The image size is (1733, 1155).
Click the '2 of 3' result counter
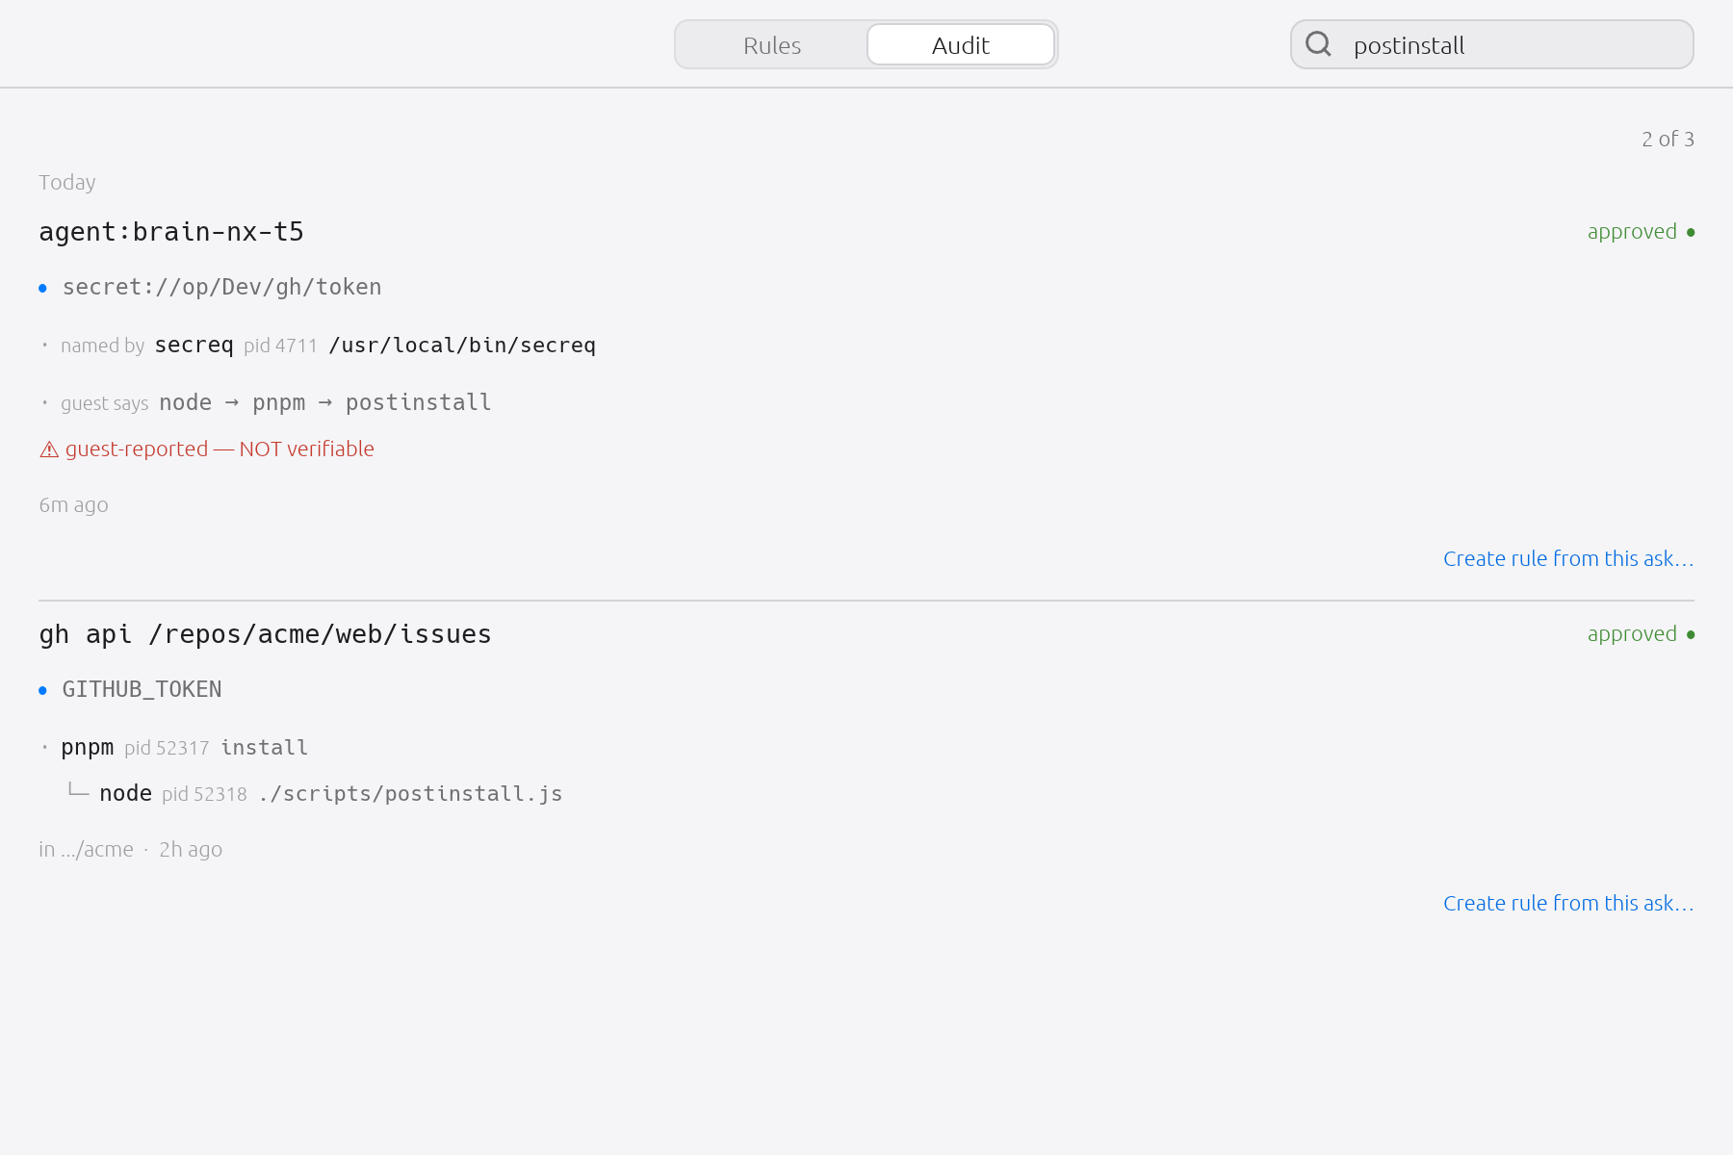pos(1668,140)
